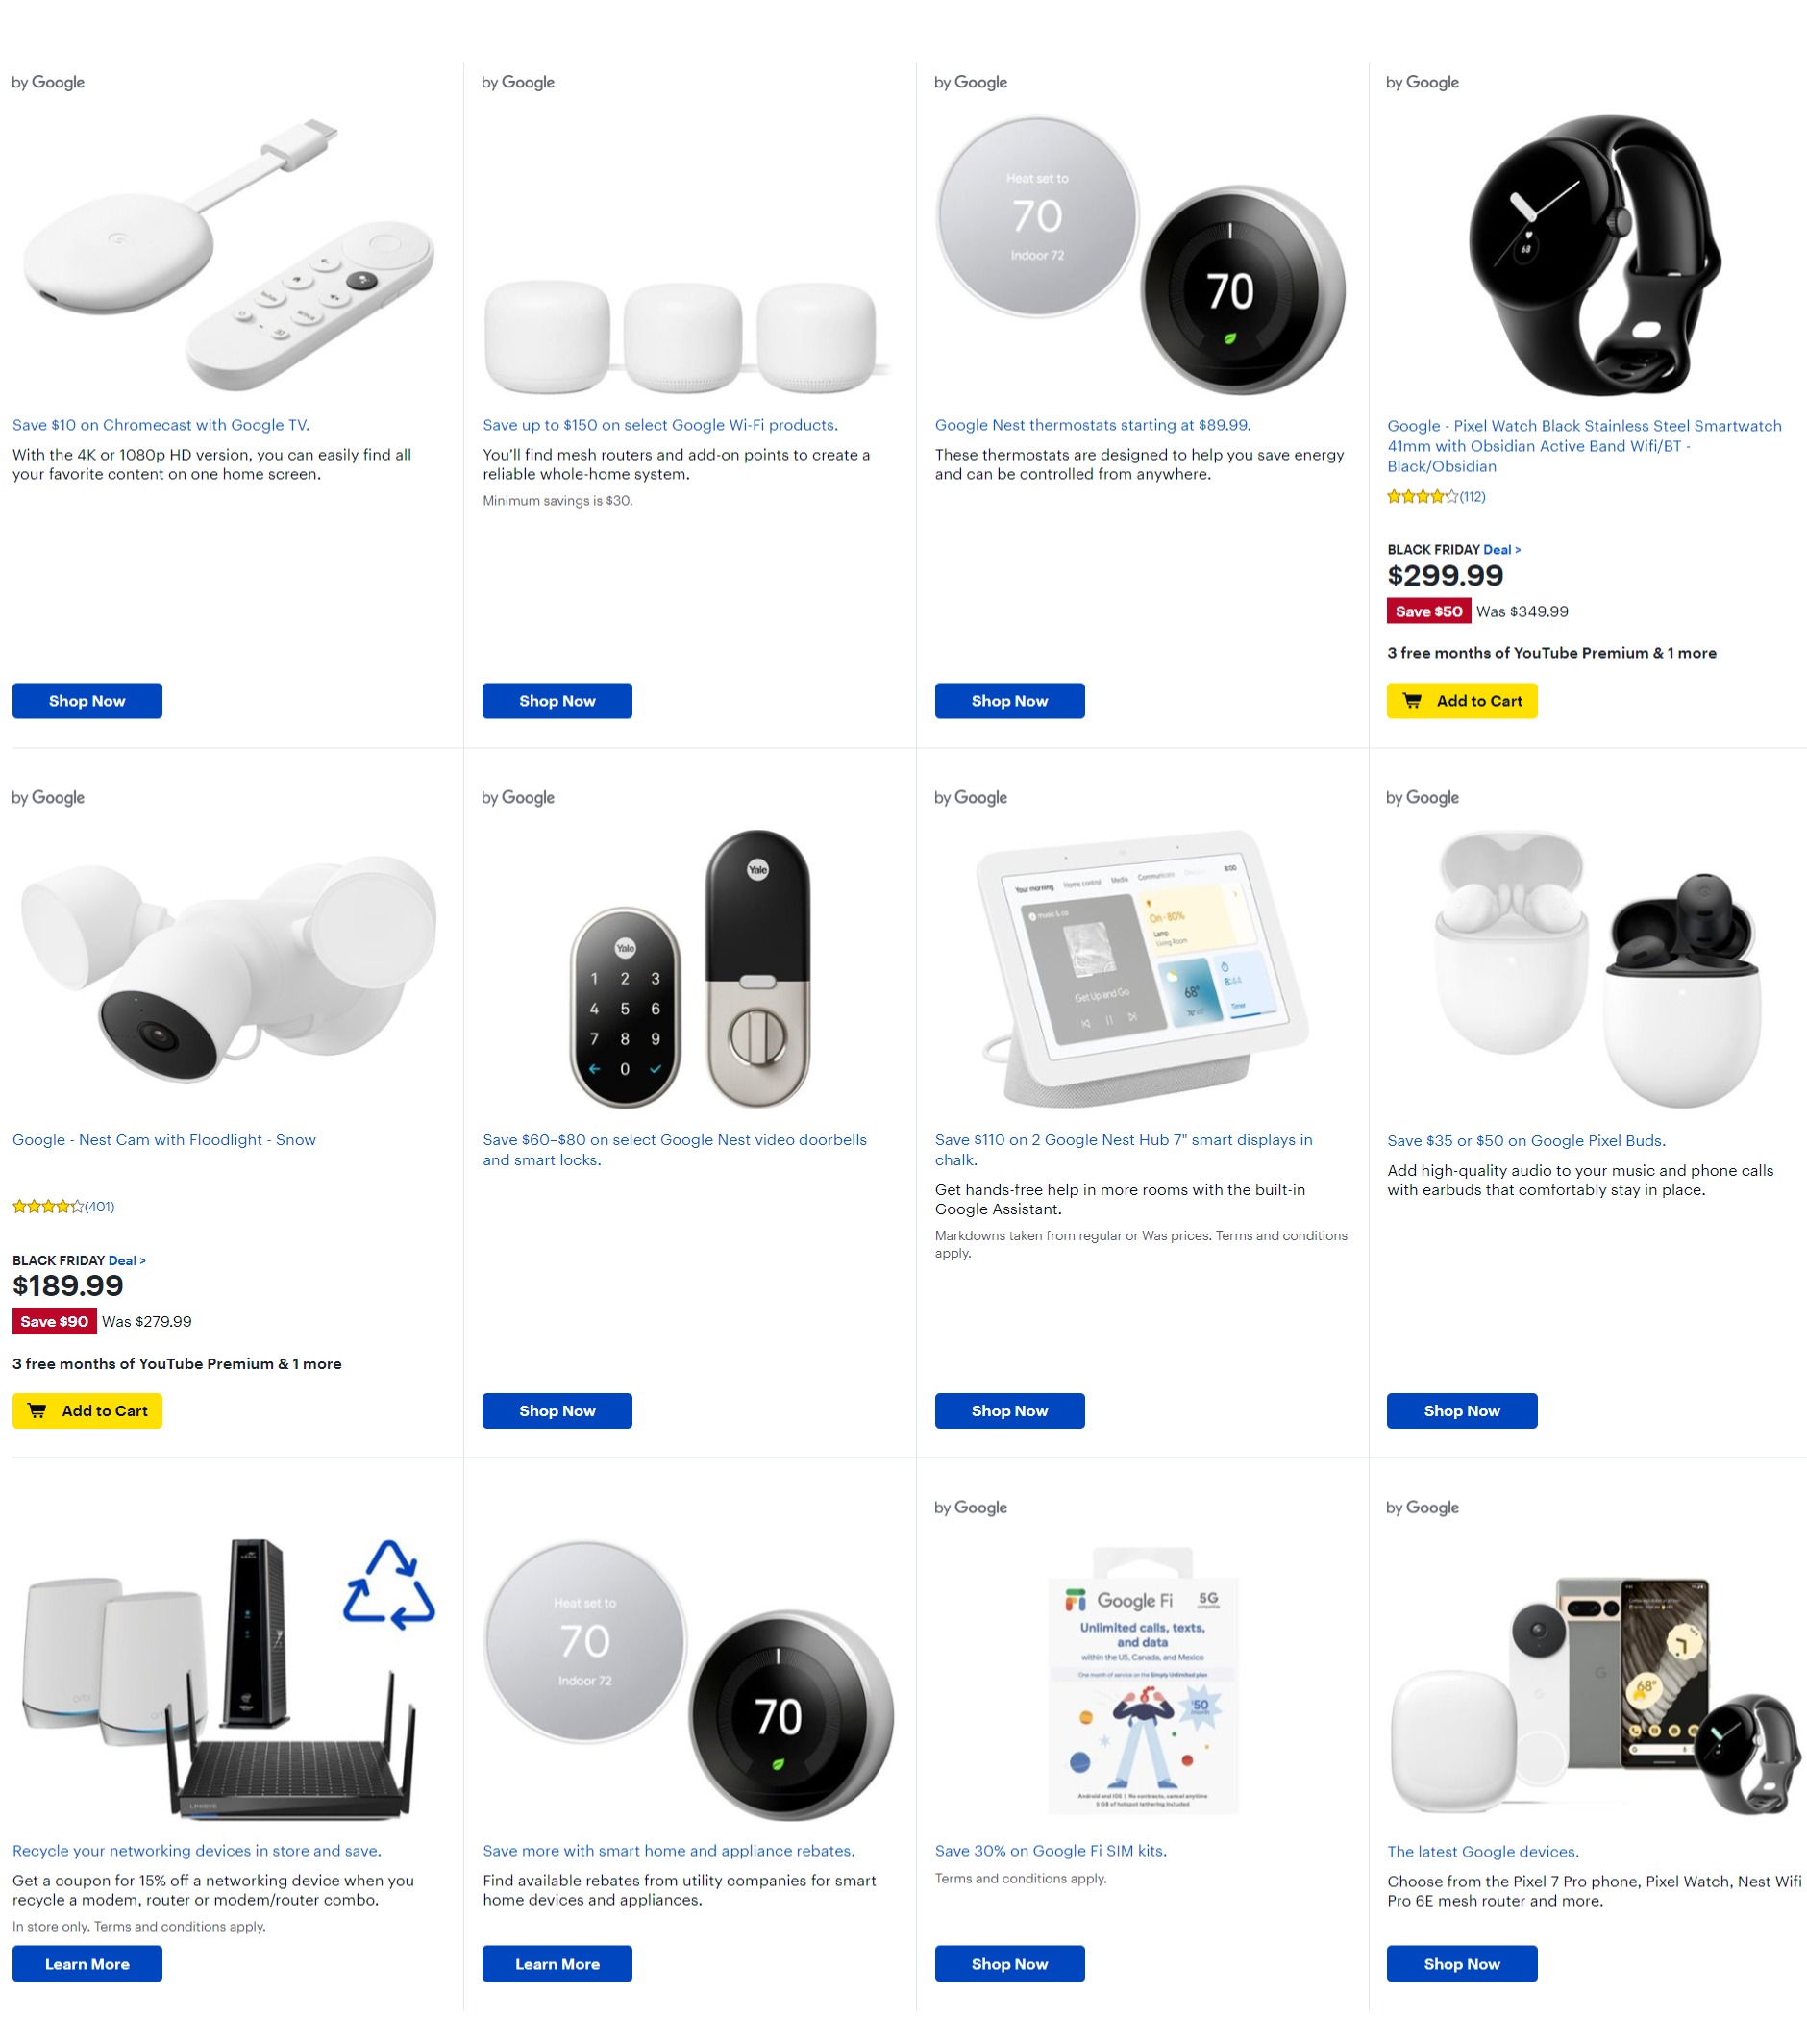
Task: Open the Pixel Buds earbuds image
Action: [x=1596, y=969]
